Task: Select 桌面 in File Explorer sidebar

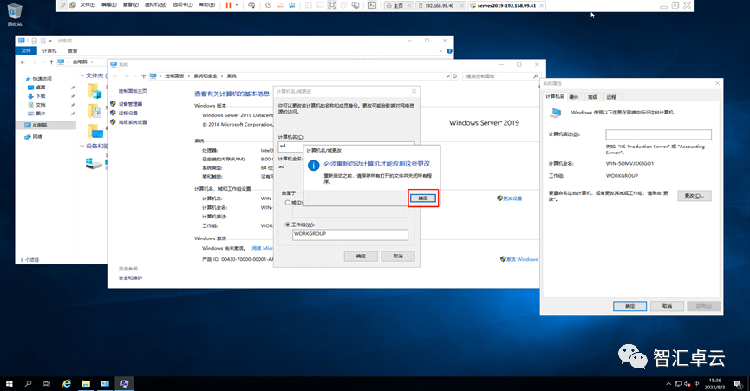Action: (x=41, y=88)
